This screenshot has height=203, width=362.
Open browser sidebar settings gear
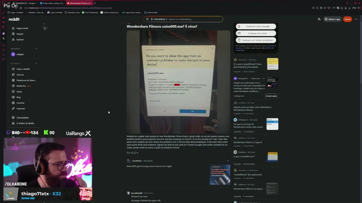[3, 59]
